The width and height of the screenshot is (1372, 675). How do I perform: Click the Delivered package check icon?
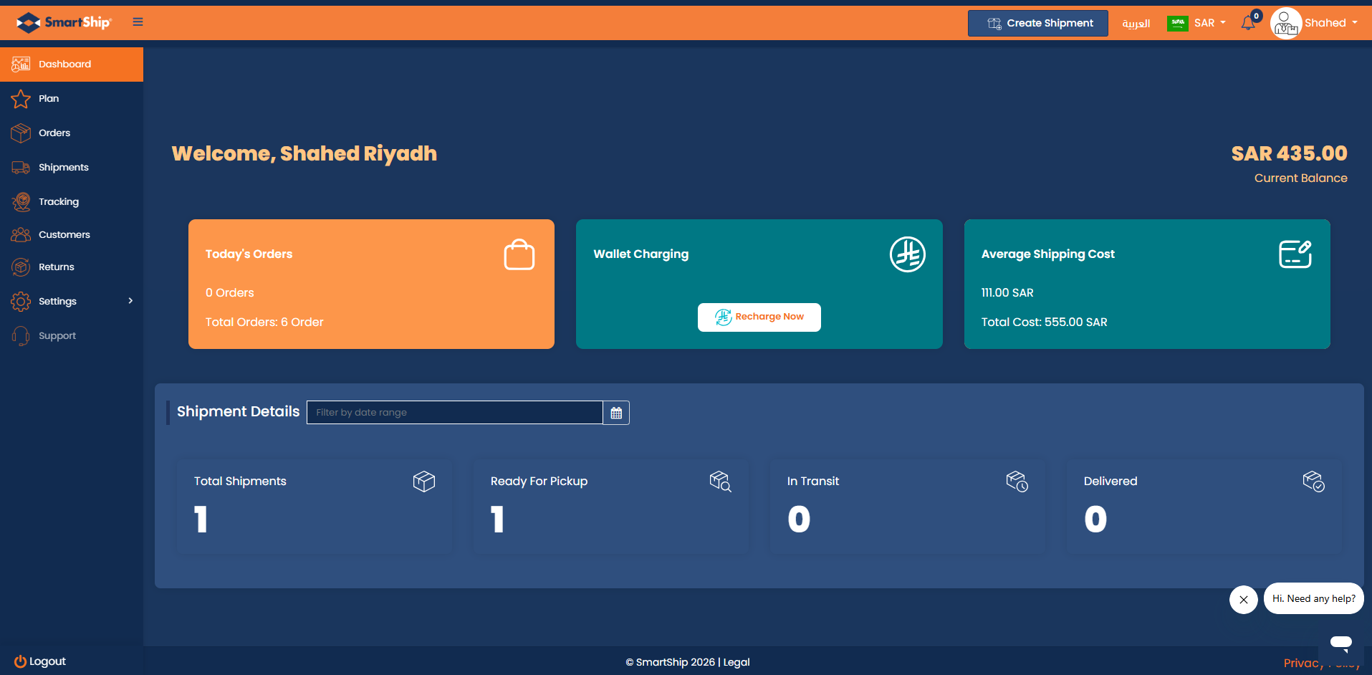1313,482
